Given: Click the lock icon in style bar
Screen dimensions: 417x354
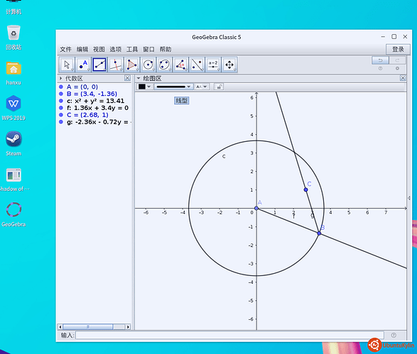Looking at the screenshot, I should tap(219, 87).
